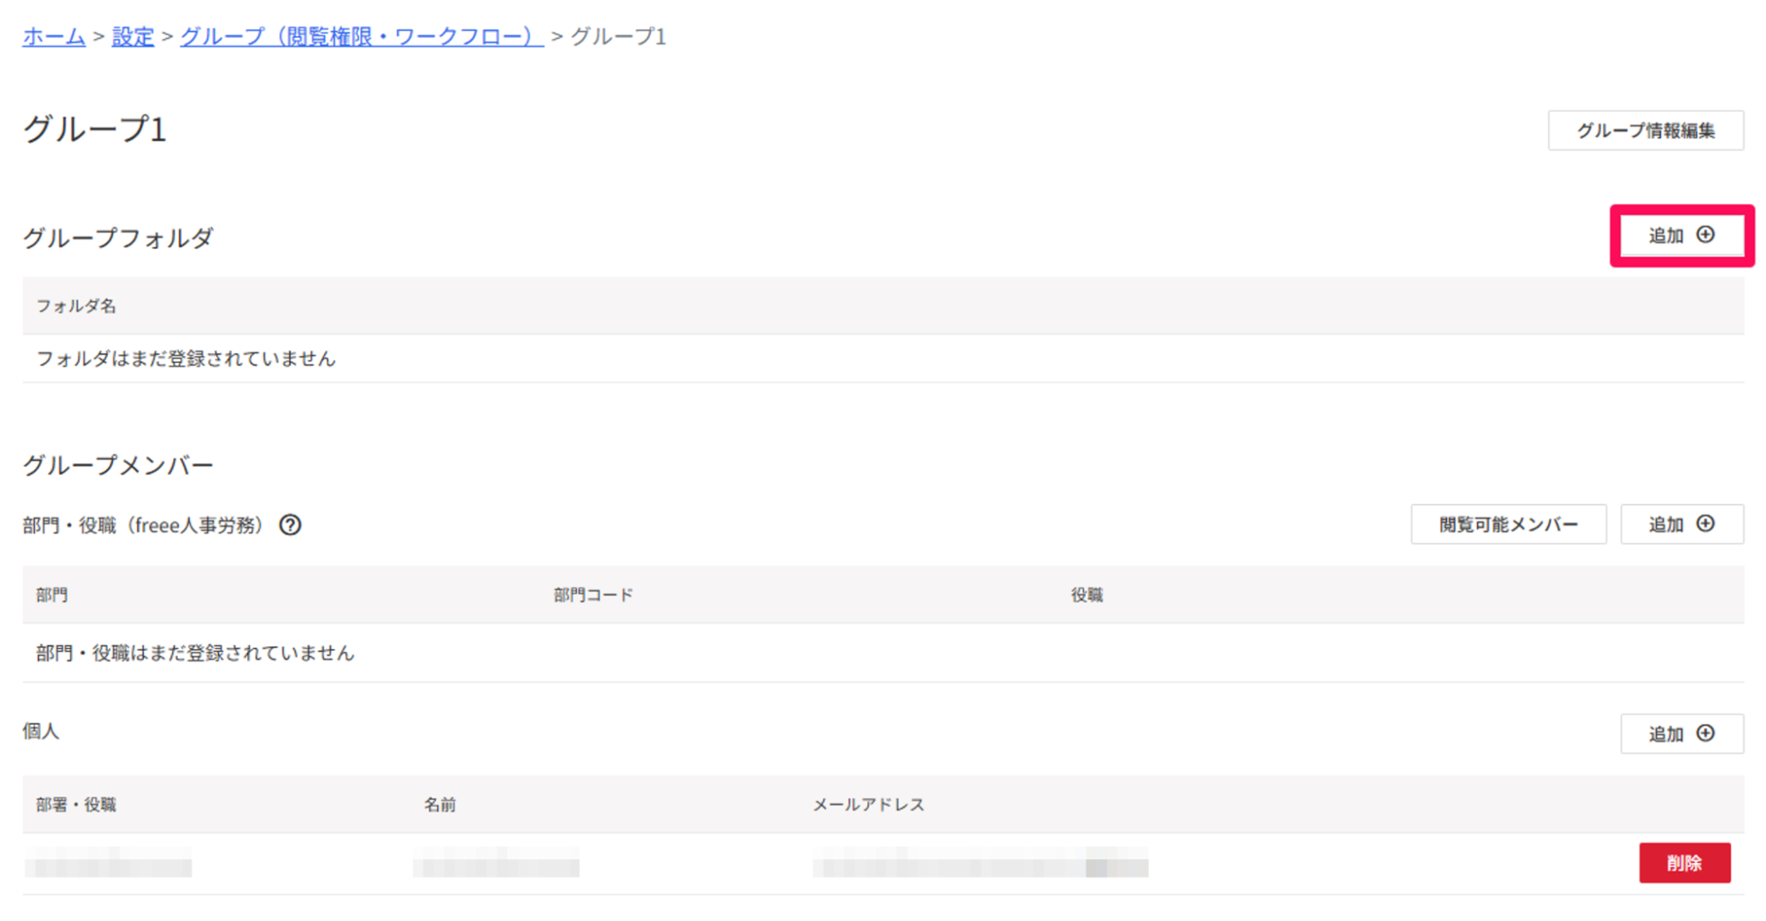Click the 部署・役職 column header
The width and height of the screenshot is (1766, 921).
(x=76, y=804)
